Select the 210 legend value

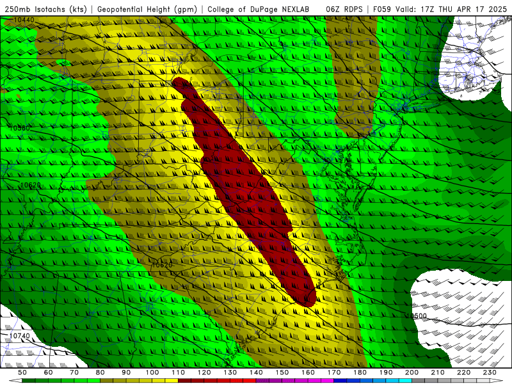pos(438,372)
